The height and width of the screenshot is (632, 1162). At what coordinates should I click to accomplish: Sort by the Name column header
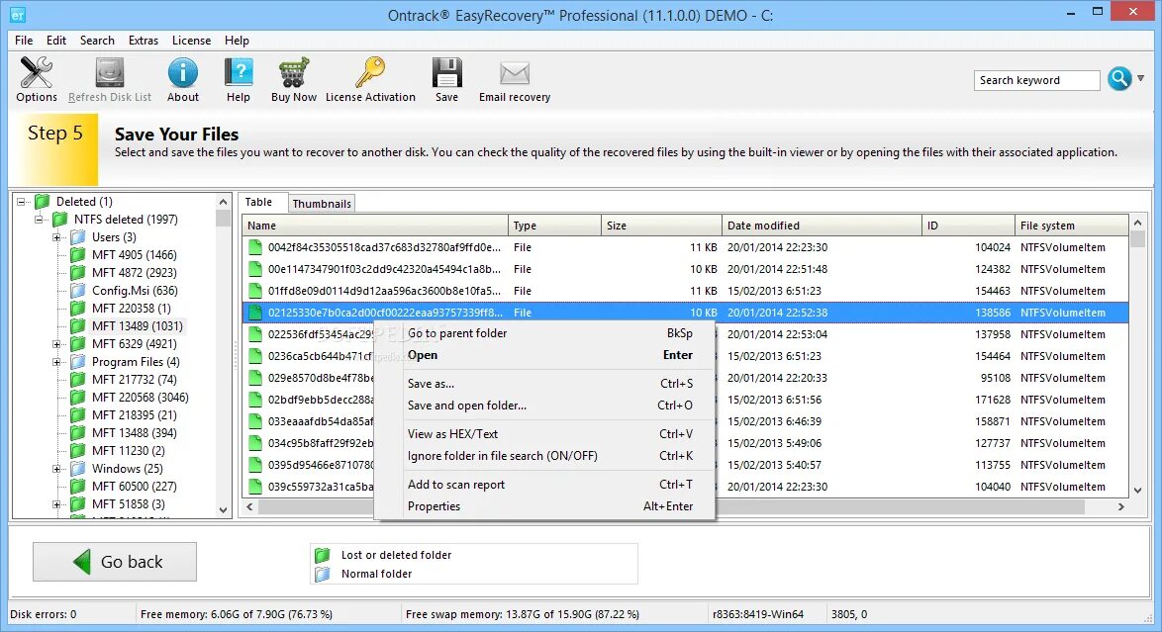(x=375, y=226)
